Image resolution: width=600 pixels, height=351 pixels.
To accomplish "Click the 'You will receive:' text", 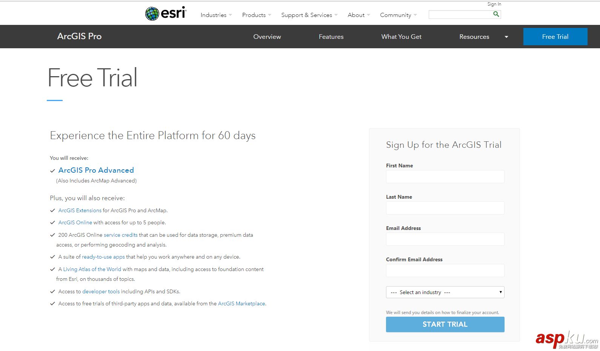I will (x=69, y=158).
